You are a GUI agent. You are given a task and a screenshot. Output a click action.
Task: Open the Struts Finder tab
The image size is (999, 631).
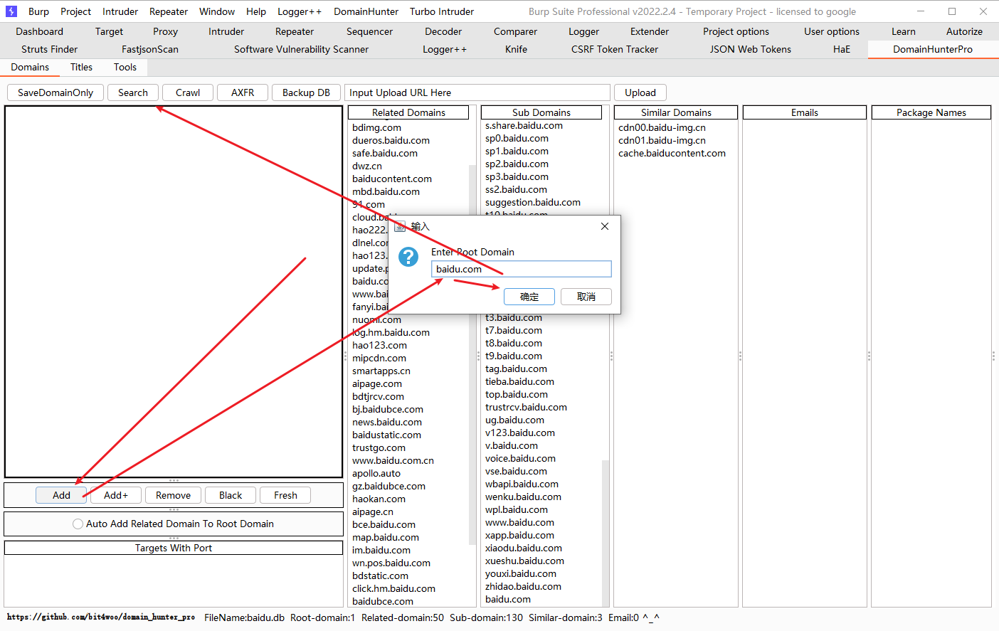[x=49, y=49]
